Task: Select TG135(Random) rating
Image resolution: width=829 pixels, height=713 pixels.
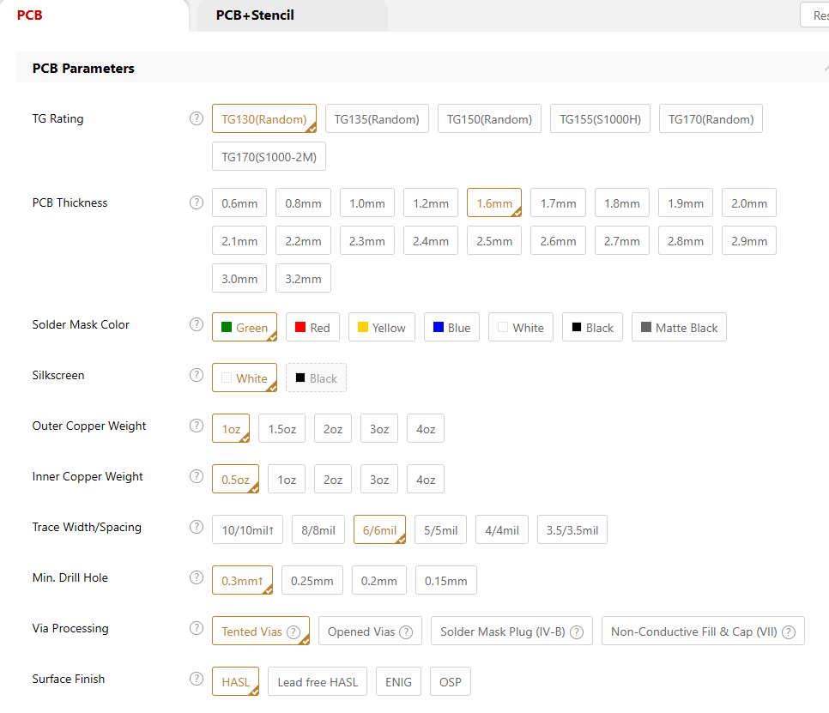Action: point(377,119)
